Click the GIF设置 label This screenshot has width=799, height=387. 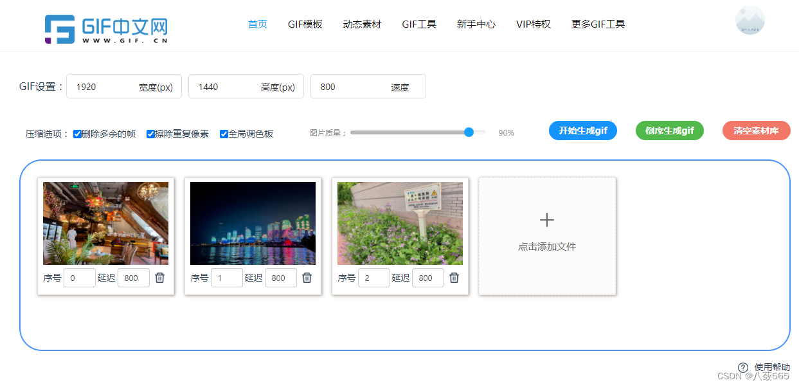click(42, 87)
